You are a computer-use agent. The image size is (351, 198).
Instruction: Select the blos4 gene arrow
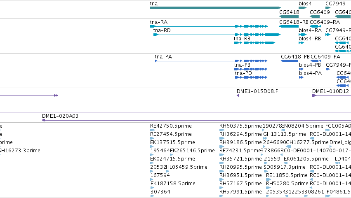[x=302, y=8]
